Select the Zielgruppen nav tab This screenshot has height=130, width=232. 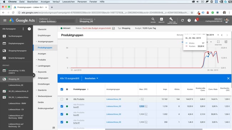pos(43,78)
